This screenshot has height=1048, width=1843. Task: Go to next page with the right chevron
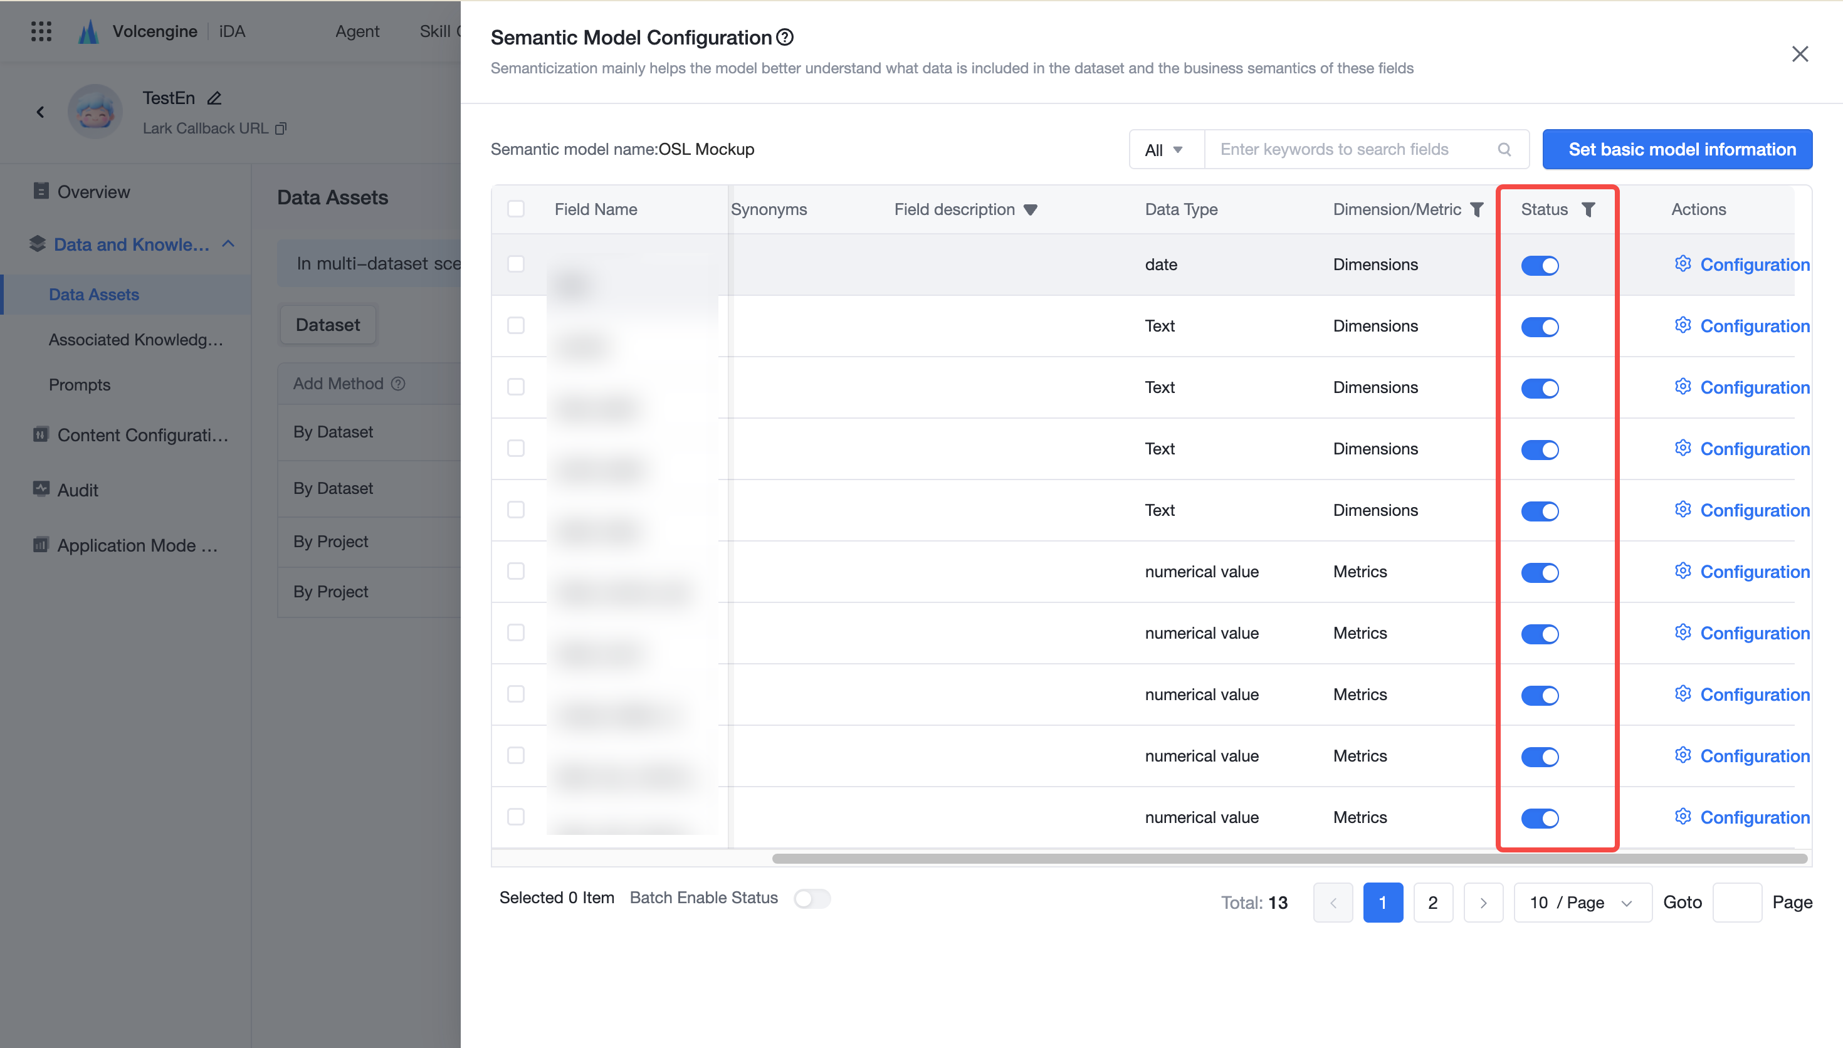coord(1483,902)
